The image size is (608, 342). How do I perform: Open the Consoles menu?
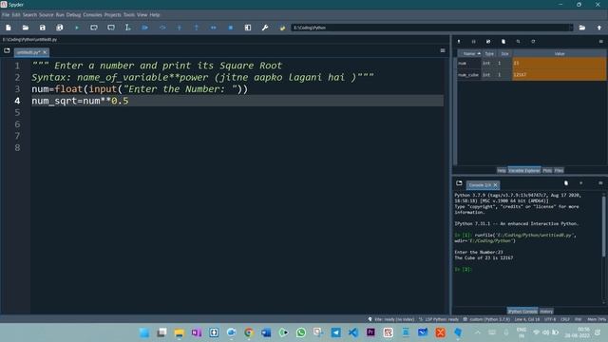pyautogui.click(x=92, y=15)
